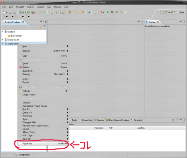Open the Run icon dropdown arrow
Image resolution: width=187 pixels, height=158 pixels.
(x=29, y=13)
